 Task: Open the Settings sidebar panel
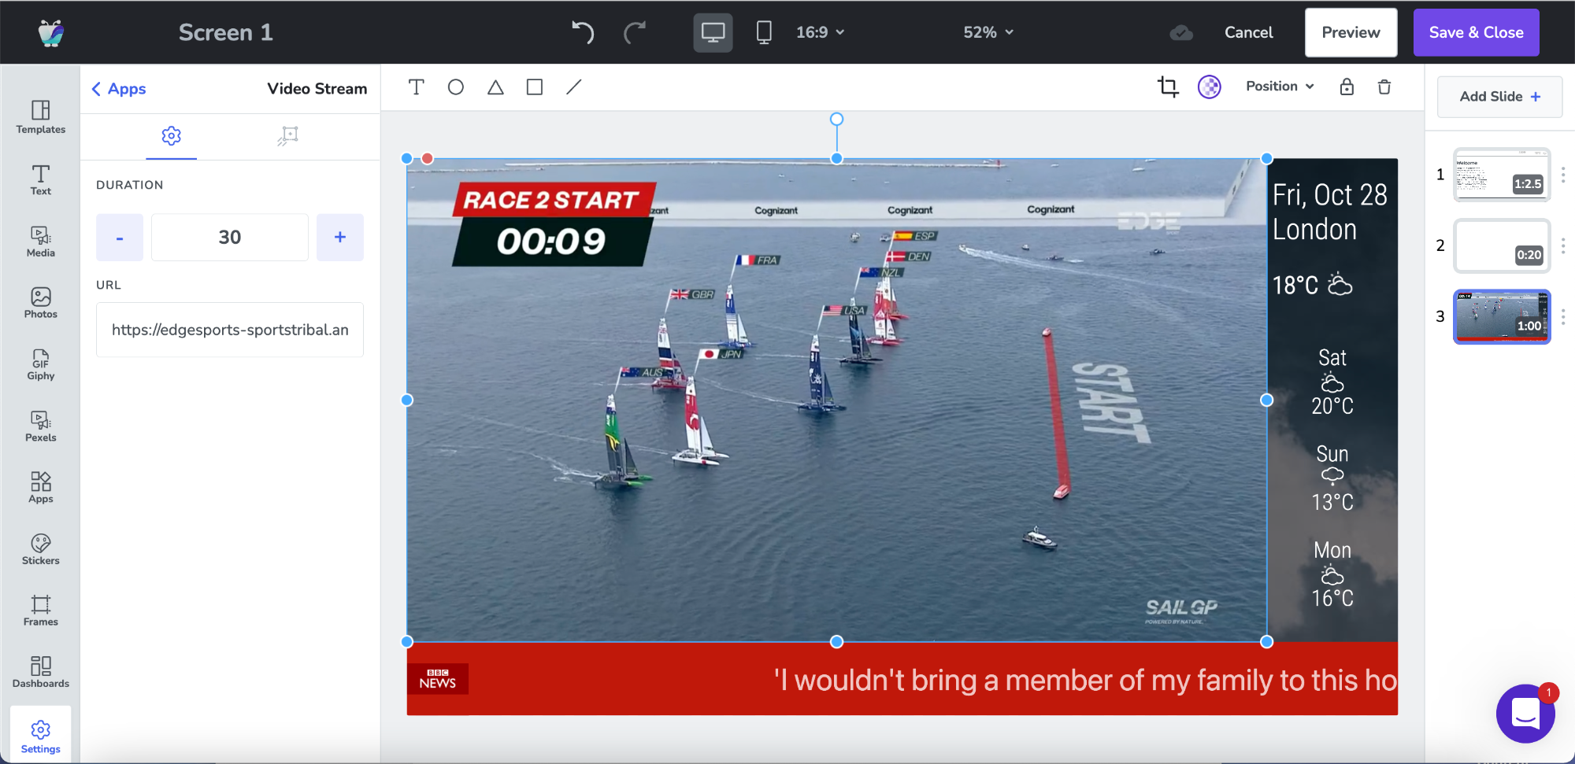pos(41,736)
